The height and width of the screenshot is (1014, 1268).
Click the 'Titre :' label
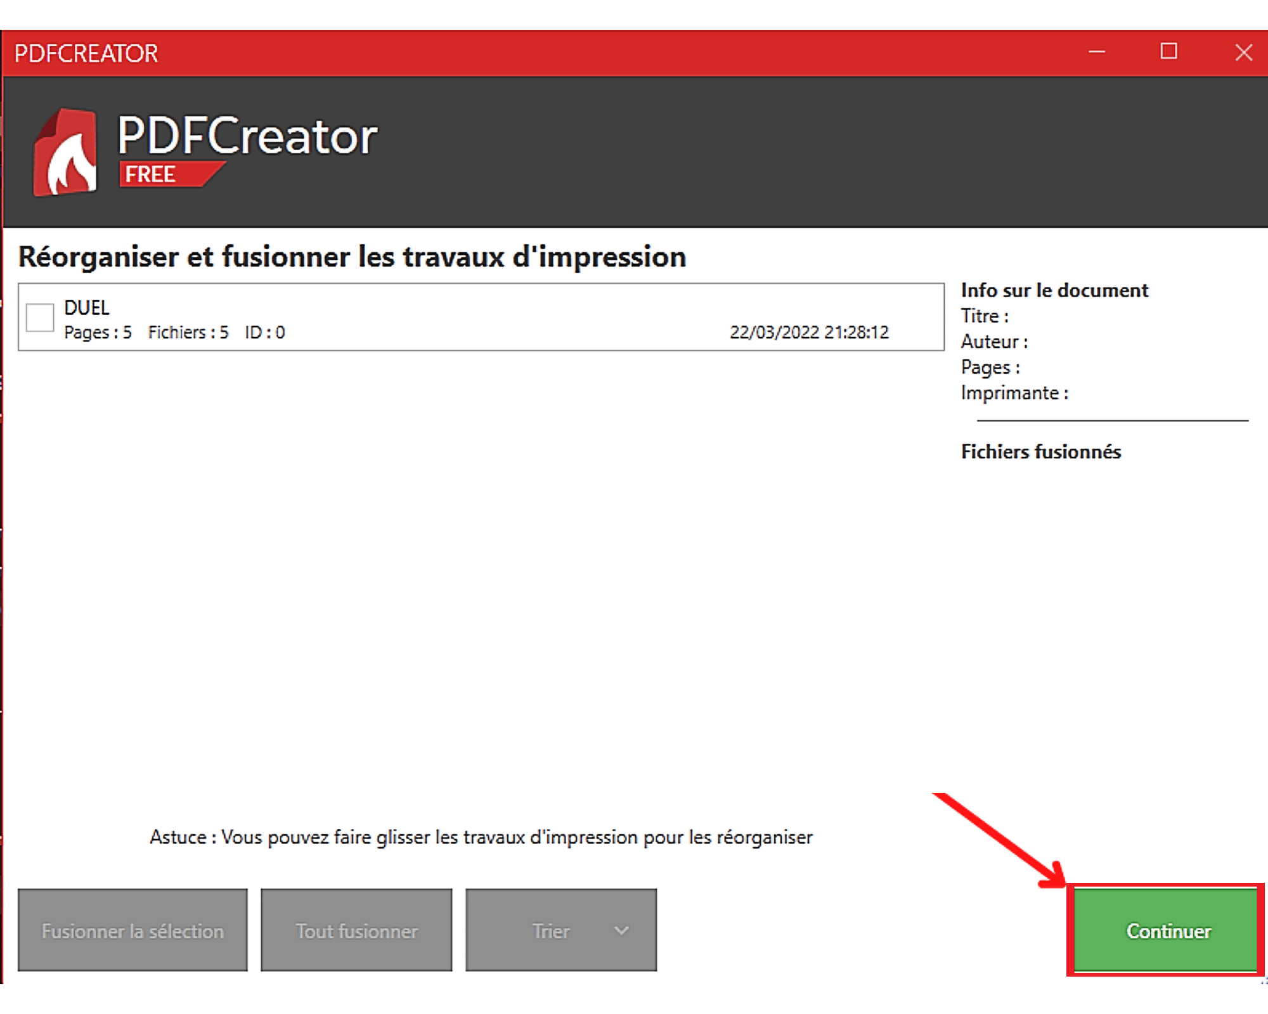(985, 316)
